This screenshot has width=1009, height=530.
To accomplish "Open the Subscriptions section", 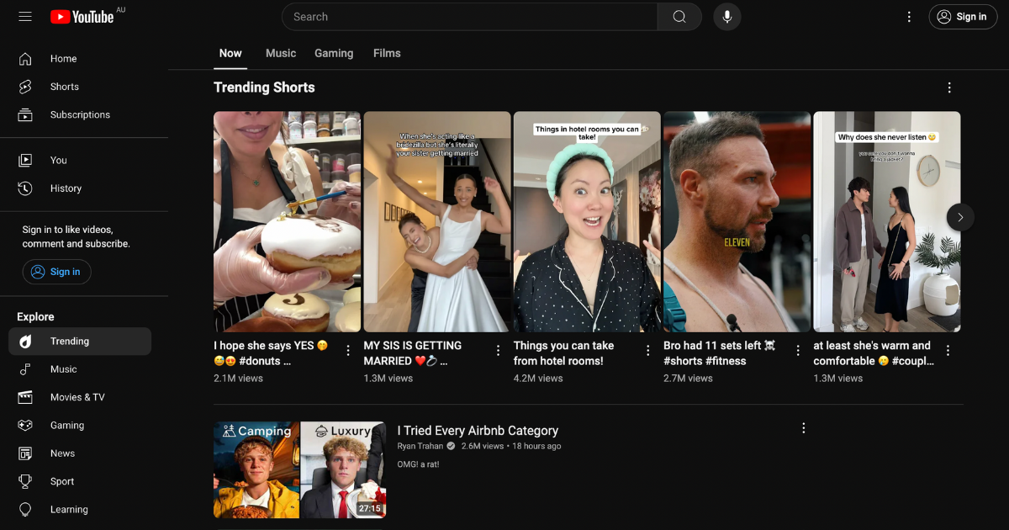I will coord(80,114).
